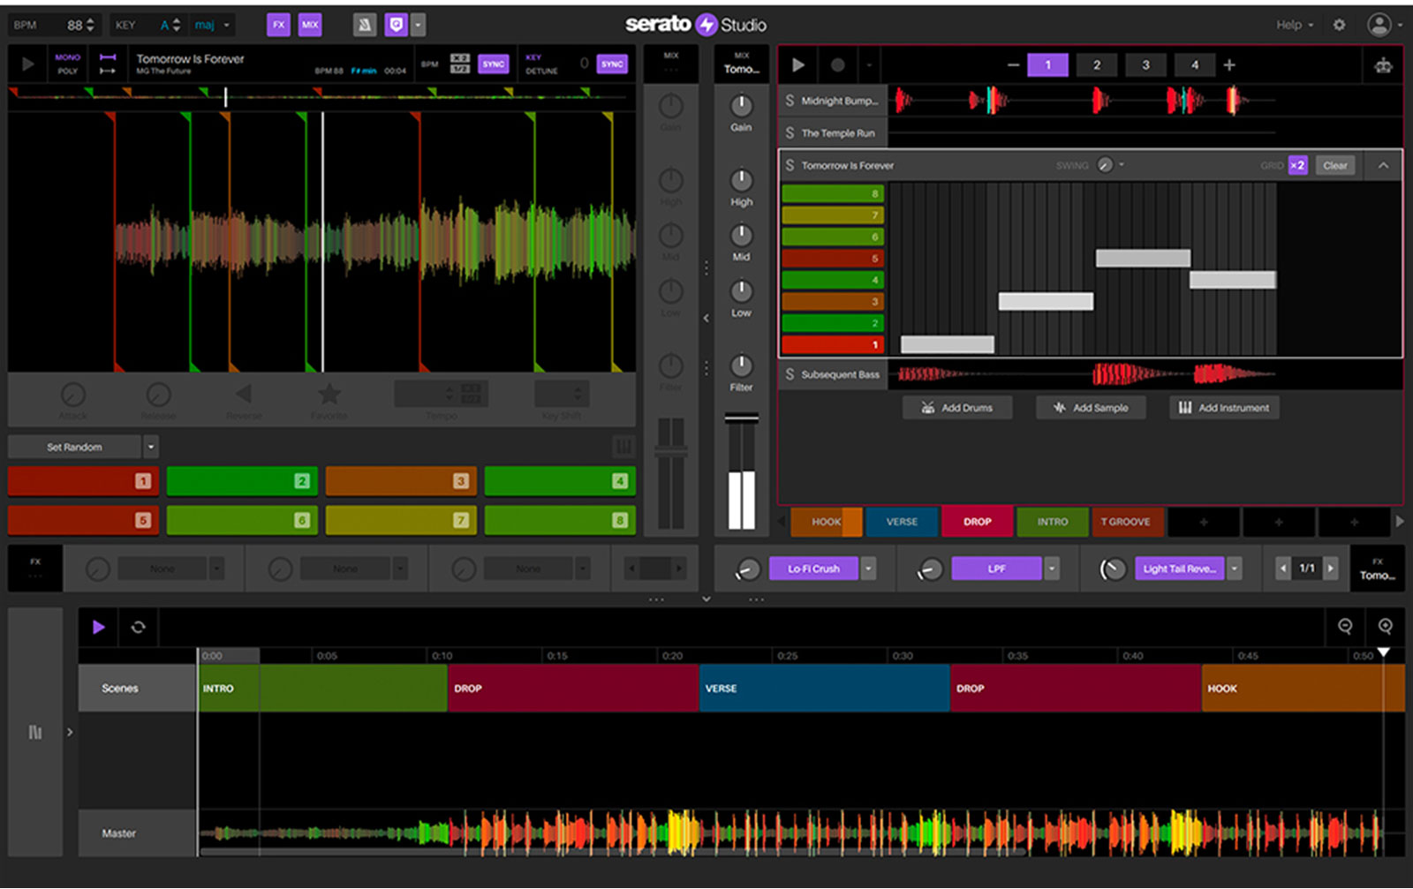Click the Gain knob in mixer

pyautogui.click(x=741, y=106)
